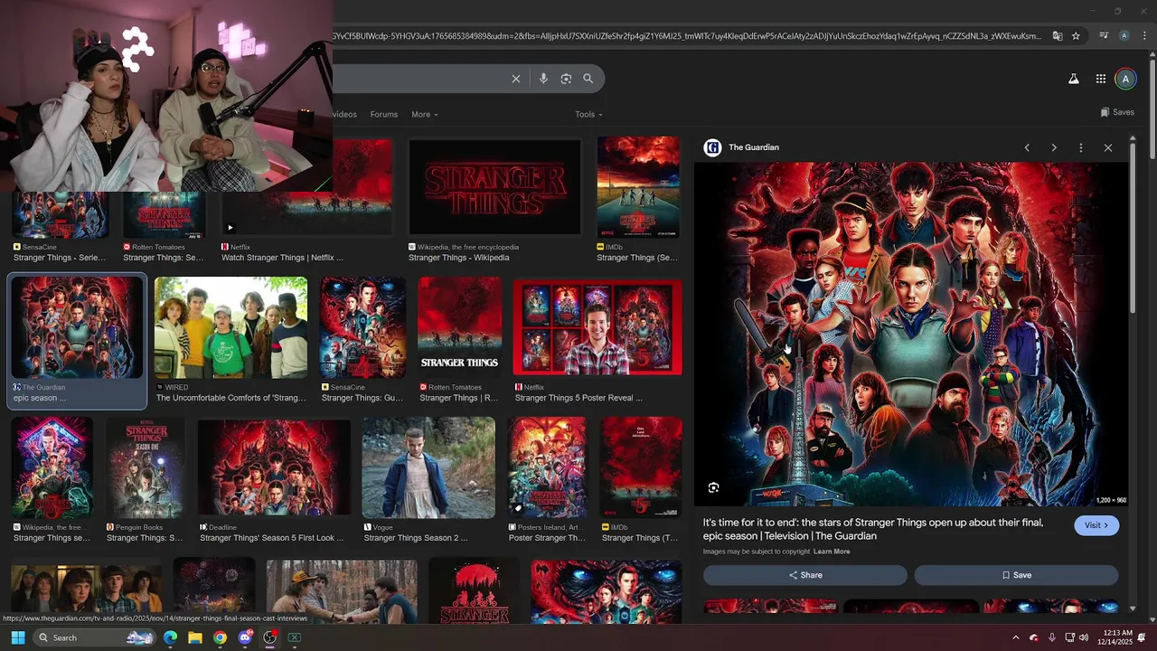Open Google Chrome from taskbar
This screenshot has height=651, width=1157.
[x=220, y=637]
